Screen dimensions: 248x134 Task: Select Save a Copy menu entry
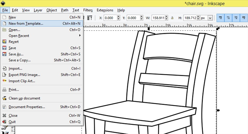[x=42, y=60]
